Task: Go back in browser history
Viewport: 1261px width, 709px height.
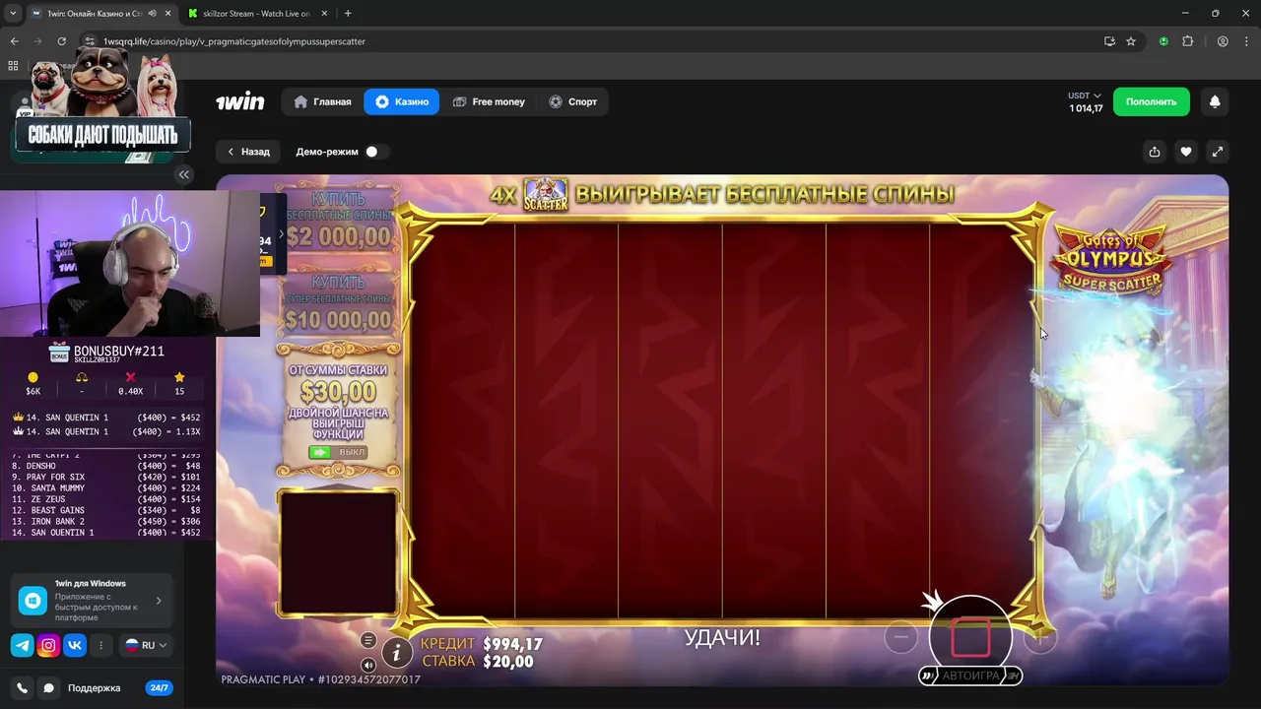Action: [x=14, y=41]
